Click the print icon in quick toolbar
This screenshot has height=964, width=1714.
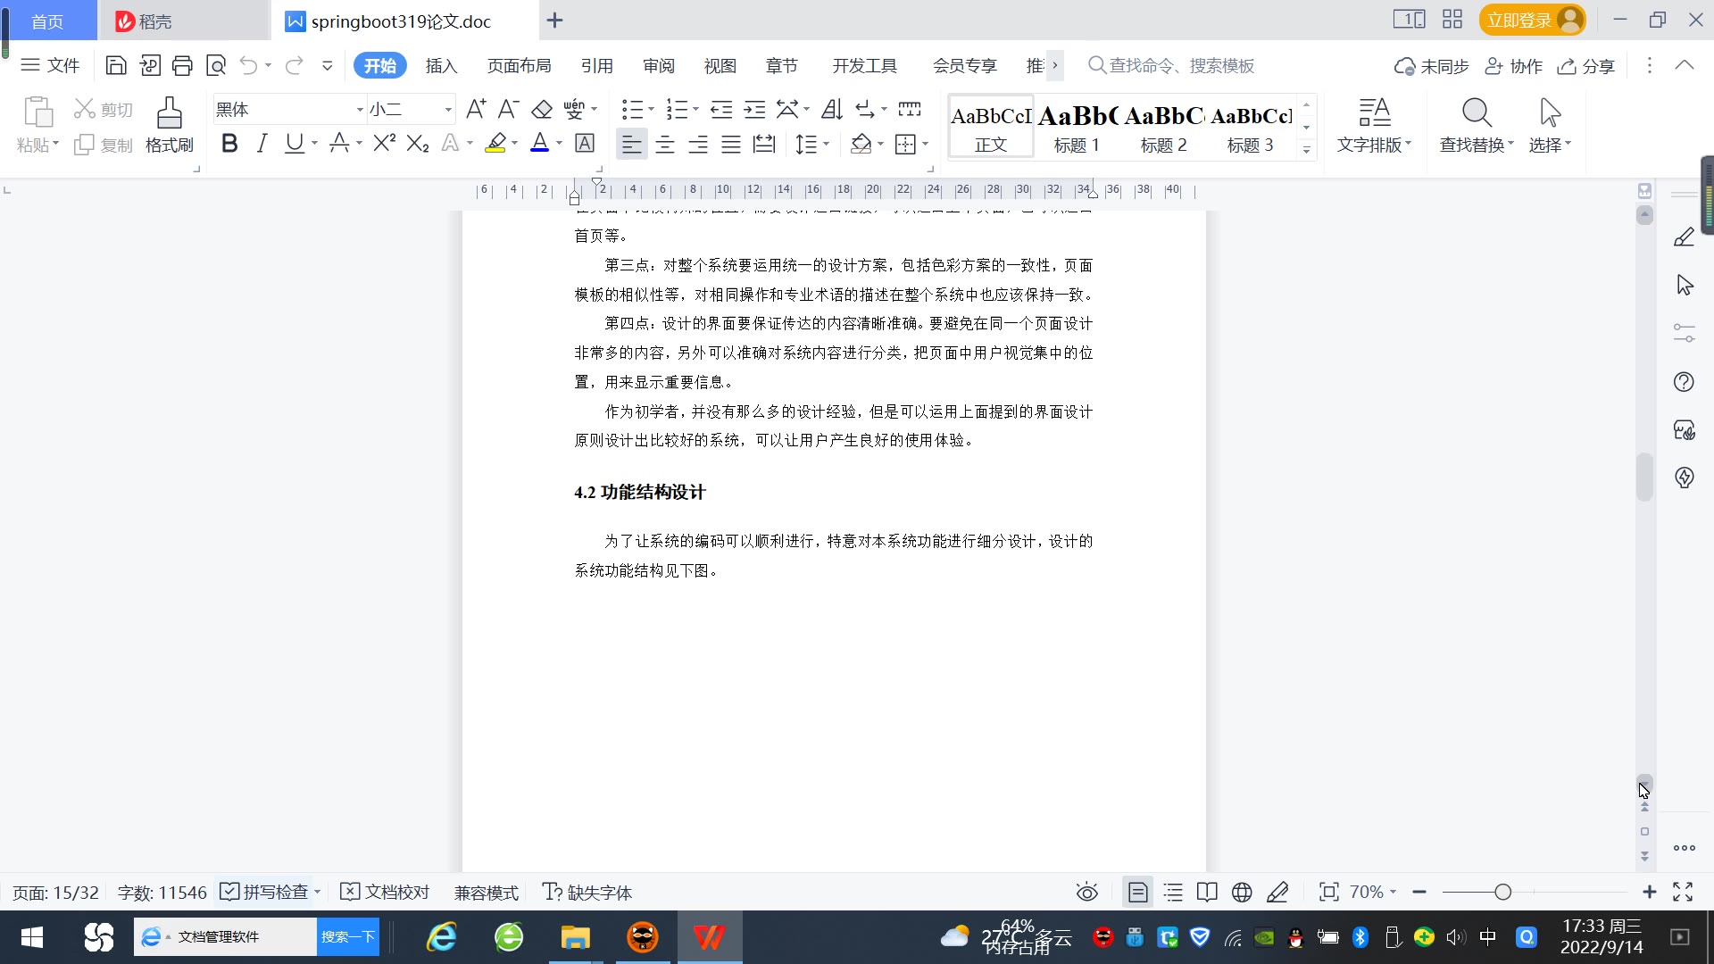[x=182, y=65]
